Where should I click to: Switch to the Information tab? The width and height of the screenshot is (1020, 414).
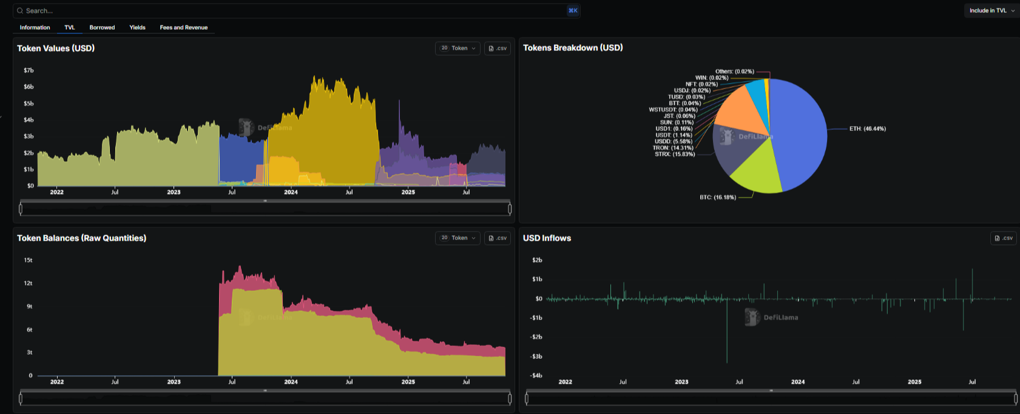click(x=35, y=27)
